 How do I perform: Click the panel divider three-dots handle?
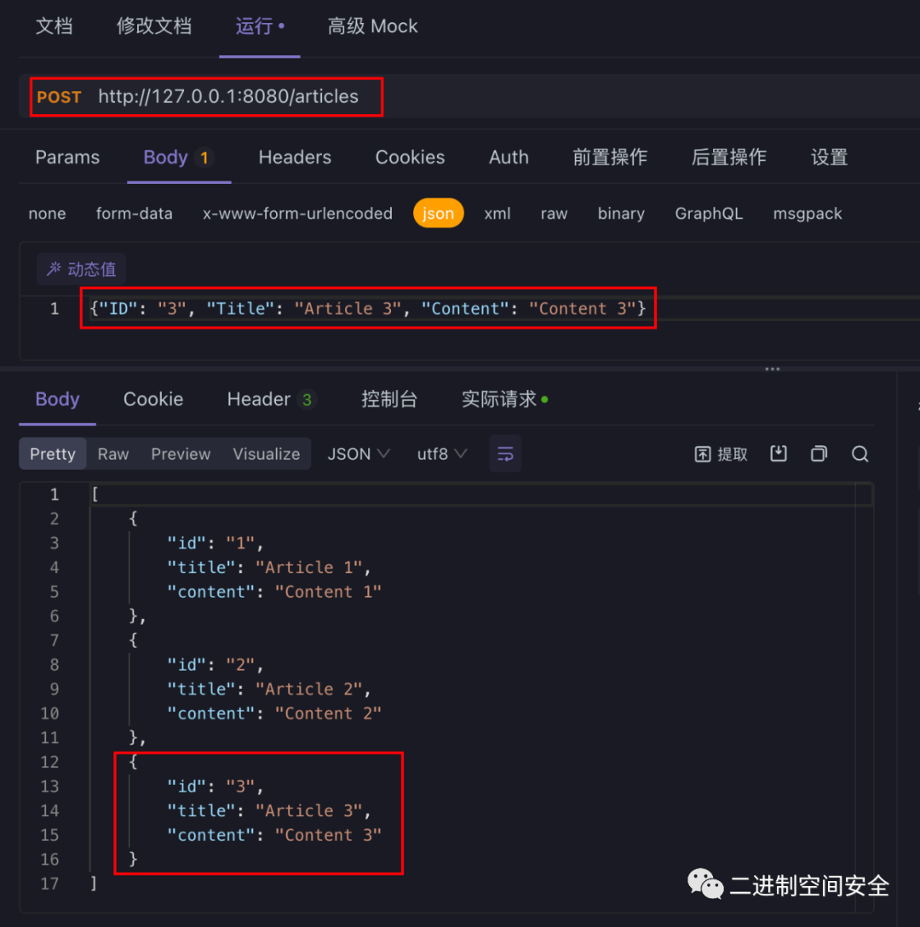coord(772,369)
